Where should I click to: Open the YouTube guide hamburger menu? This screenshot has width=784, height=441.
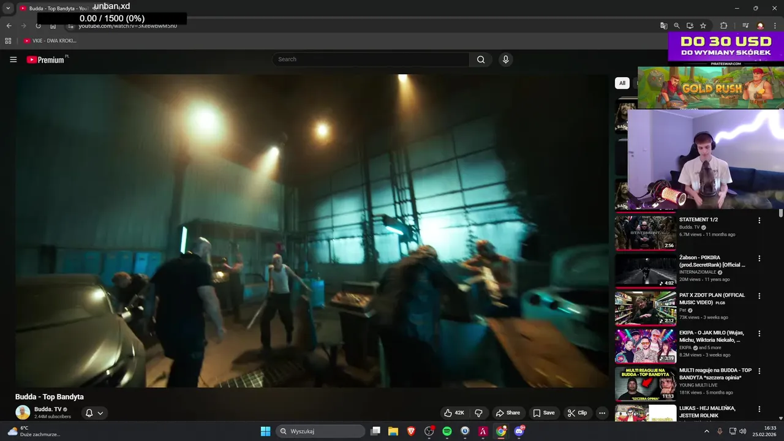(x=13, y=59)
